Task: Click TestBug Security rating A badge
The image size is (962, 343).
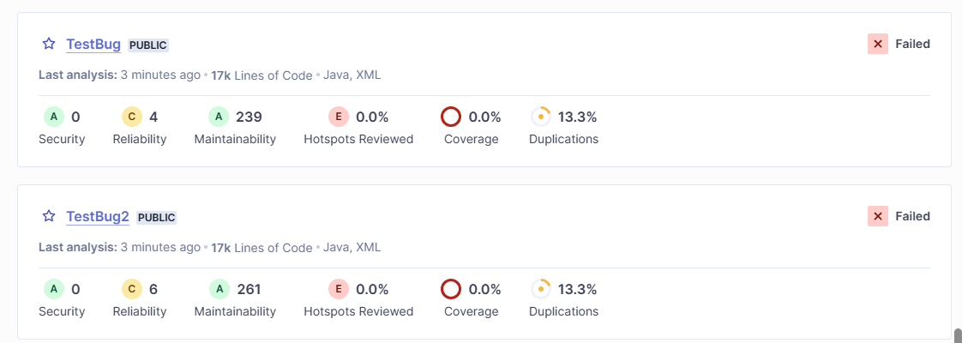Action: coord(54,117)
